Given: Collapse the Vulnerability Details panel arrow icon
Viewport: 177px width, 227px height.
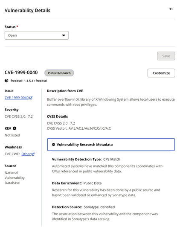Looking at the screenshot, I should (171, 9).
